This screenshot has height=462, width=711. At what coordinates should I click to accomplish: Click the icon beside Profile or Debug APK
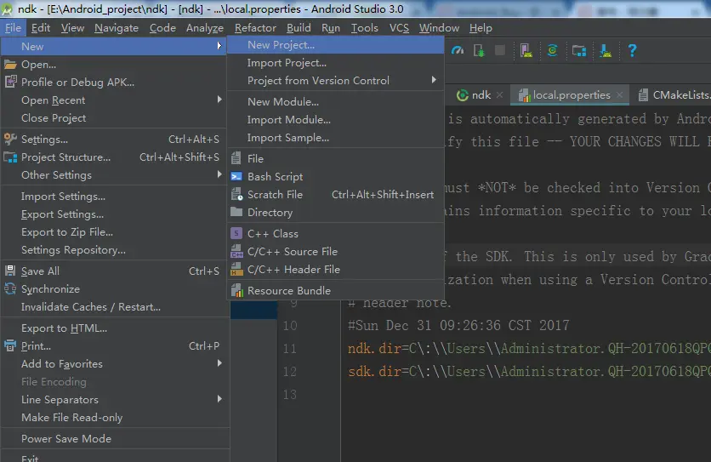[10, 82]
